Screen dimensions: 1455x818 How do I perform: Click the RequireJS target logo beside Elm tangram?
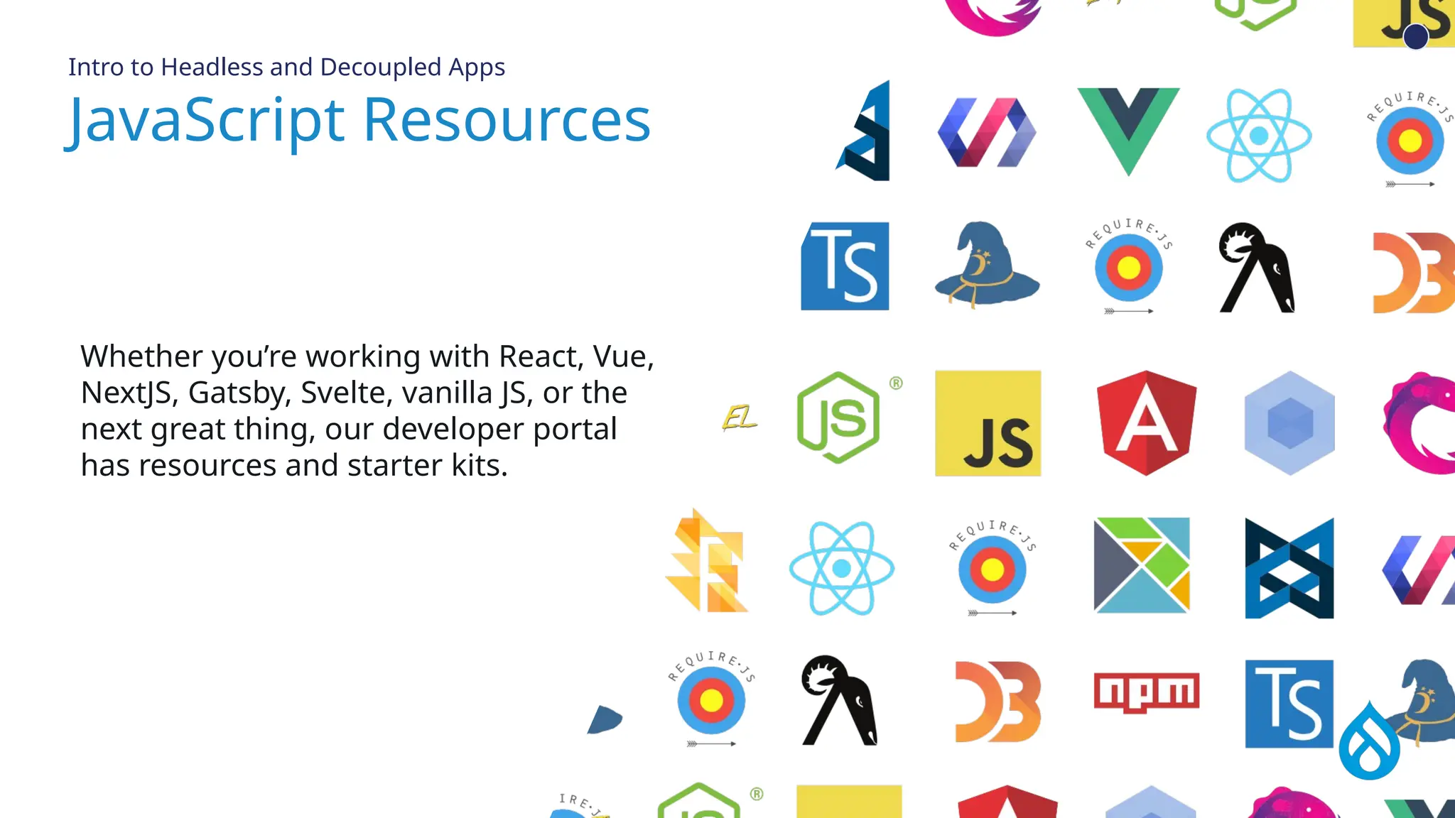tap(992, 567)
